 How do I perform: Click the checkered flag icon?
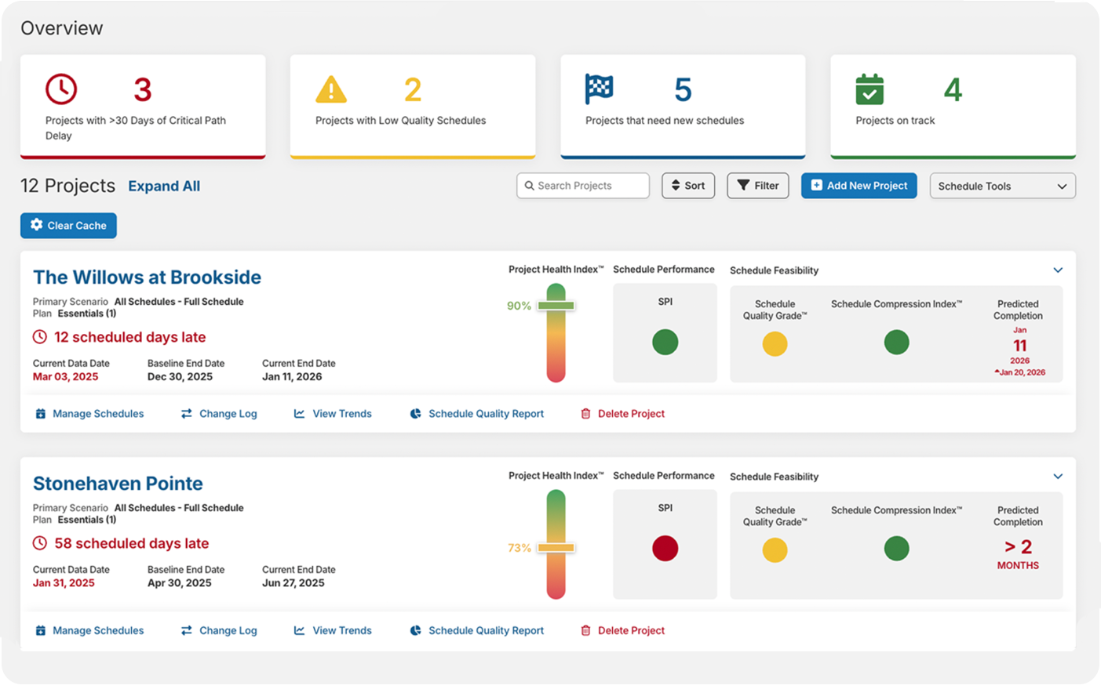pos(600,89)
